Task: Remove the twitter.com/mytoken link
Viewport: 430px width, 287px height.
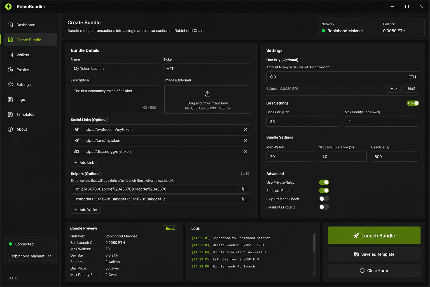Action: [246, 129]
